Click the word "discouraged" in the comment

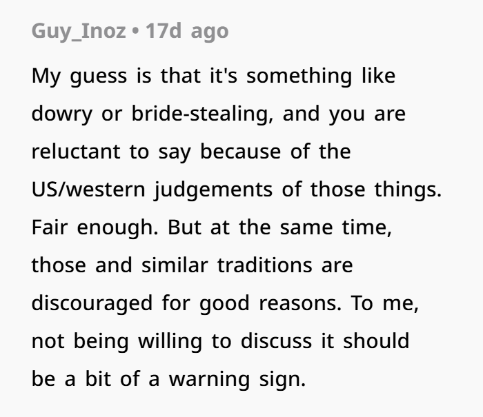tap(92, 303)
